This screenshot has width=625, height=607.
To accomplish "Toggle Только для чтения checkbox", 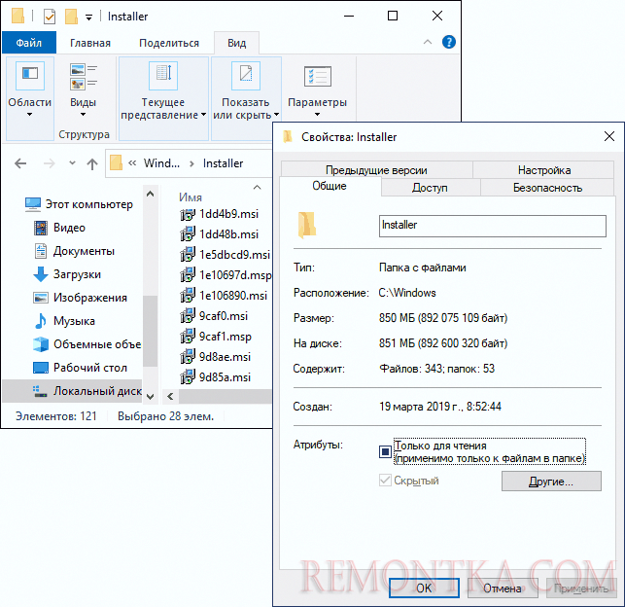I will 385,452.
